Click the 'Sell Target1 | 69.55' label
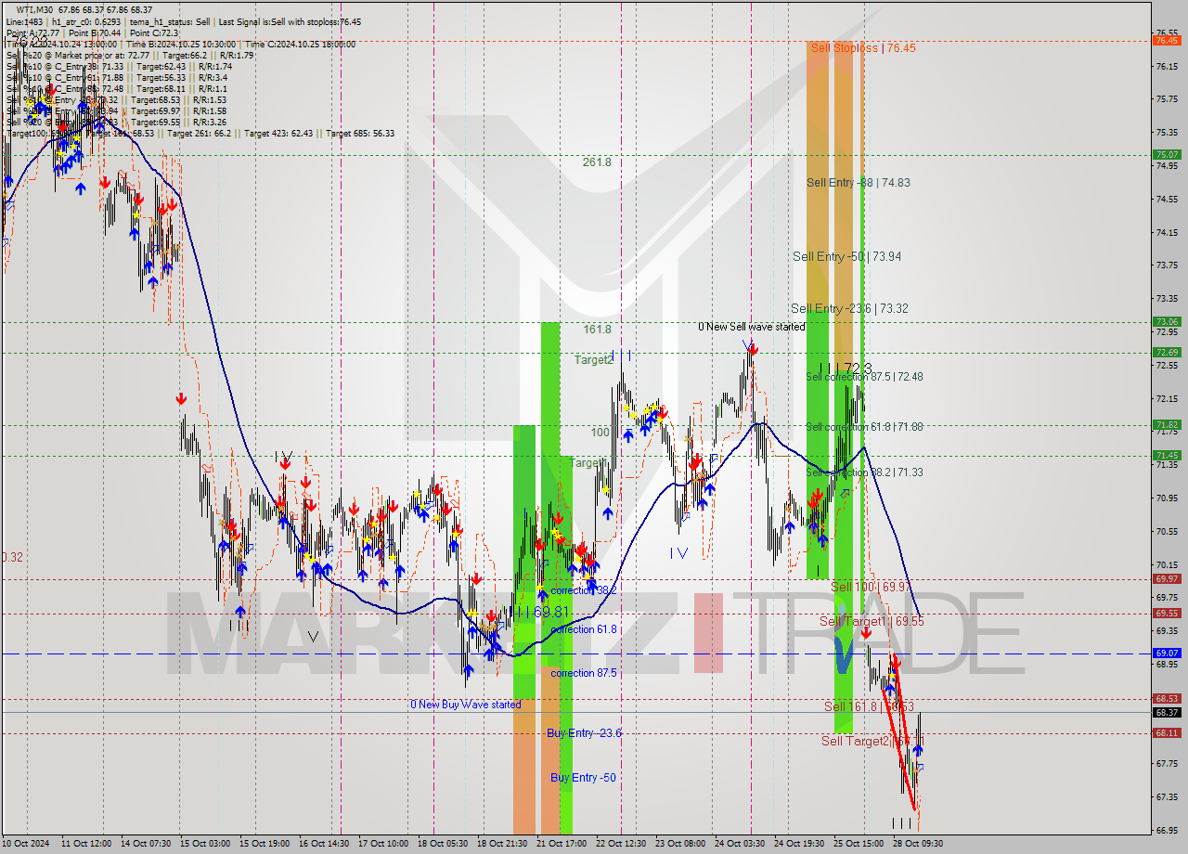The height and width of the screenshot is (854, 1188). (x=872, y=621)
